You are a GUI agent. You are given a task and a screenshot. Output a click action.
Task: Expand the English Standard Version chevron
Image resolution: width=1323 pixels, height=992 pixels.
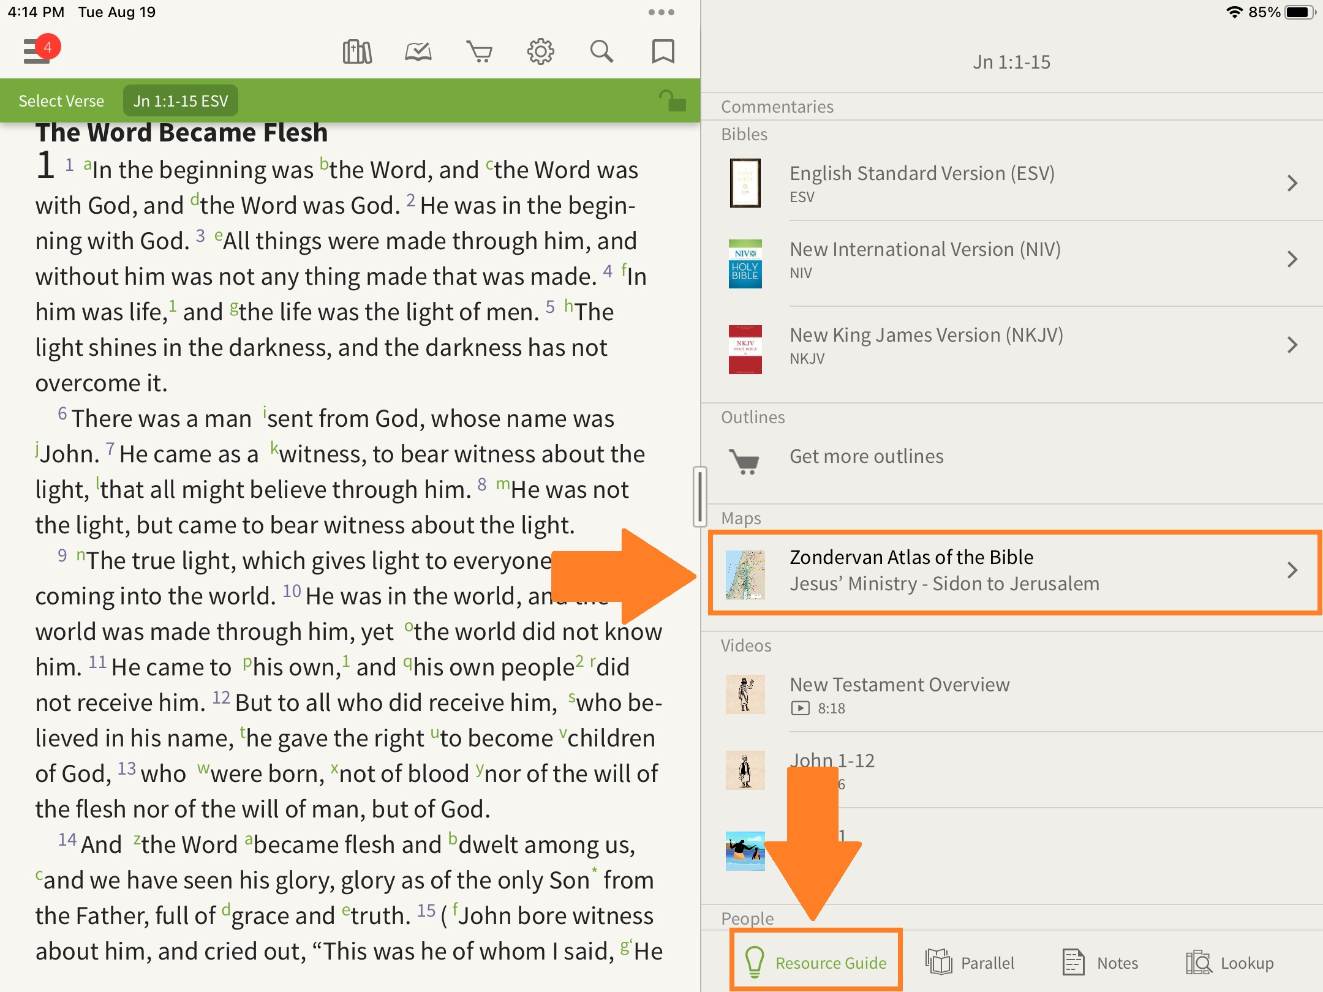[x=1292, y=183]
